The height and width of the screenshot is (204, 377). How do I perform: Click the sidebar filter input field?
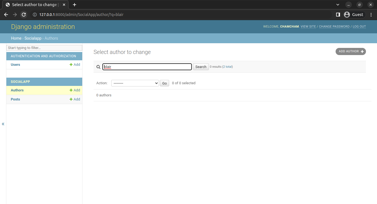coord(44,48)
